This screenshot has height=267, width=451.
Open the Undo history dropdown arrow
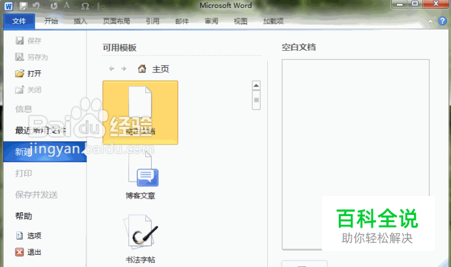[44, 6]
